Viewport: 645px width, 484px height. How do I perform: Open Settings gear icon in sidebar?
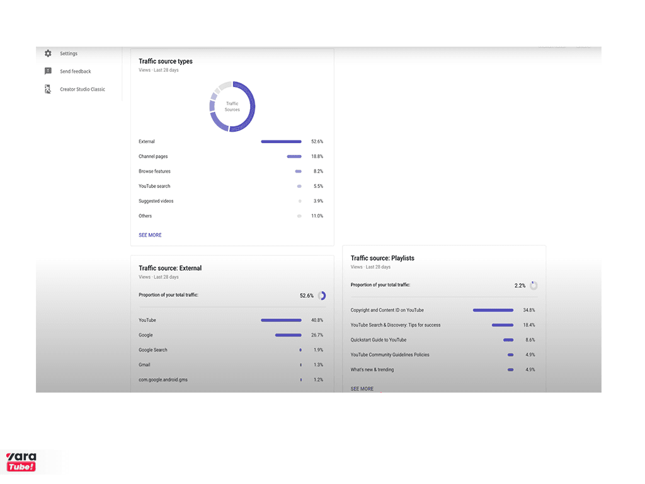click(48, 54)
